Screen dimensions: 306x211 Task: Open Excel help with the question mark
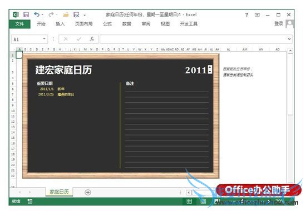246,14
